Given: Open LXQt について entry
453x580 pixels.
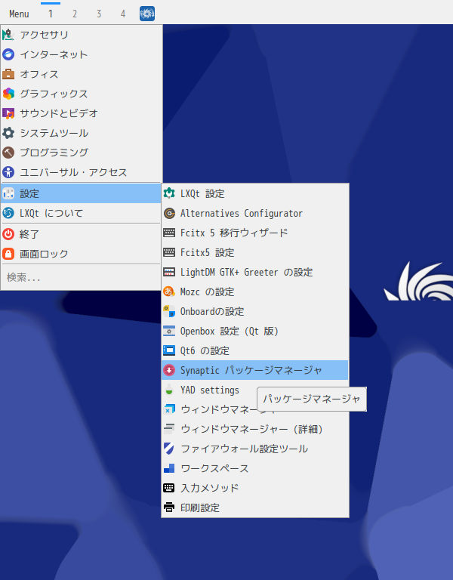Looking at the screenshot, I should 81,213.
